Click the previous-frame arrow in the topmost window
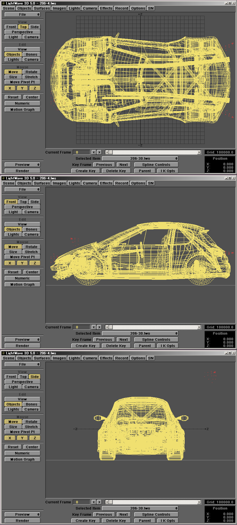Image resolution: width=237 pixels, height=525 pixels. click(94, 152)
